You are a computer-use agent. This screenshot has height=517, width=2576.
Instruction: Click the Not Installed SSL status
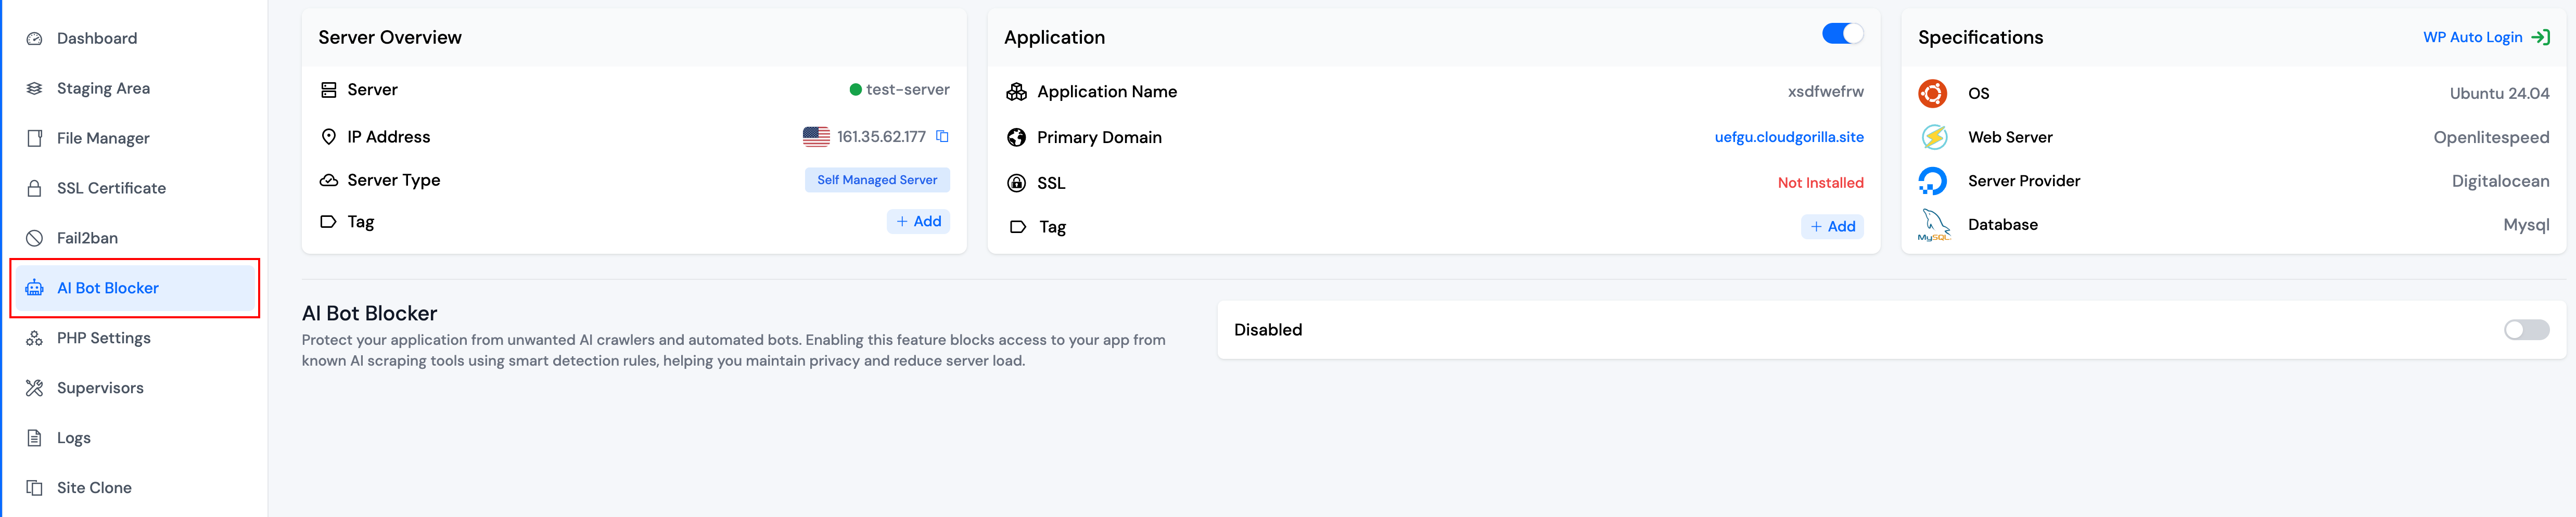pos(1820,183)
